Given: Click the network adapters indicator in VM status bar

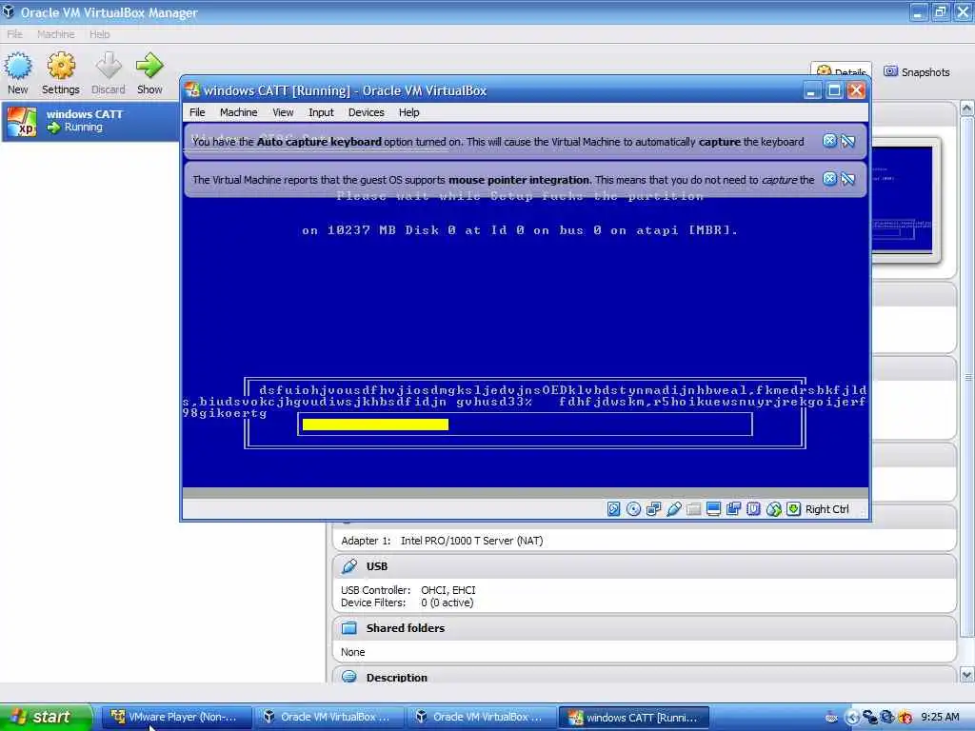Looking at the screenshot, I should tap(653, 509).
